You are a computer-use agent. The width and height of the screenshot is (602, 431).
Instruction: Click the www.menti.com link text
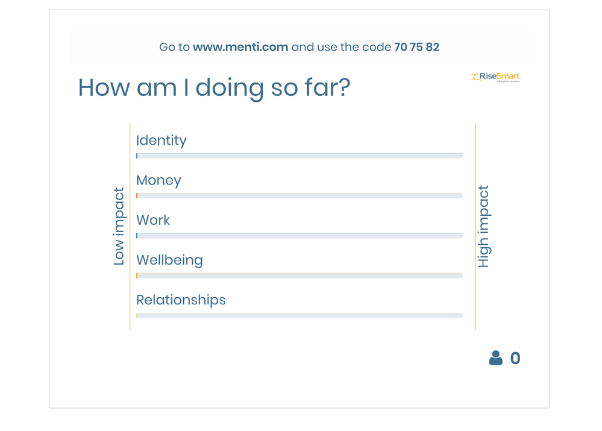[x=240, y=47]
